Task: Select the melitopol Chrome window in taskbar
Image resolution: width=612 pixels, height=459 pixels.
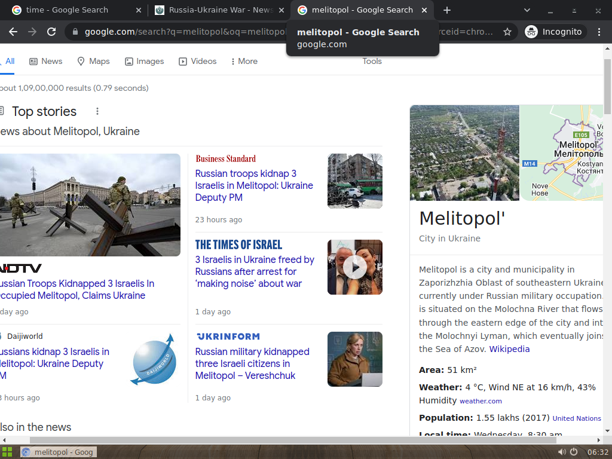Action: 59,452
